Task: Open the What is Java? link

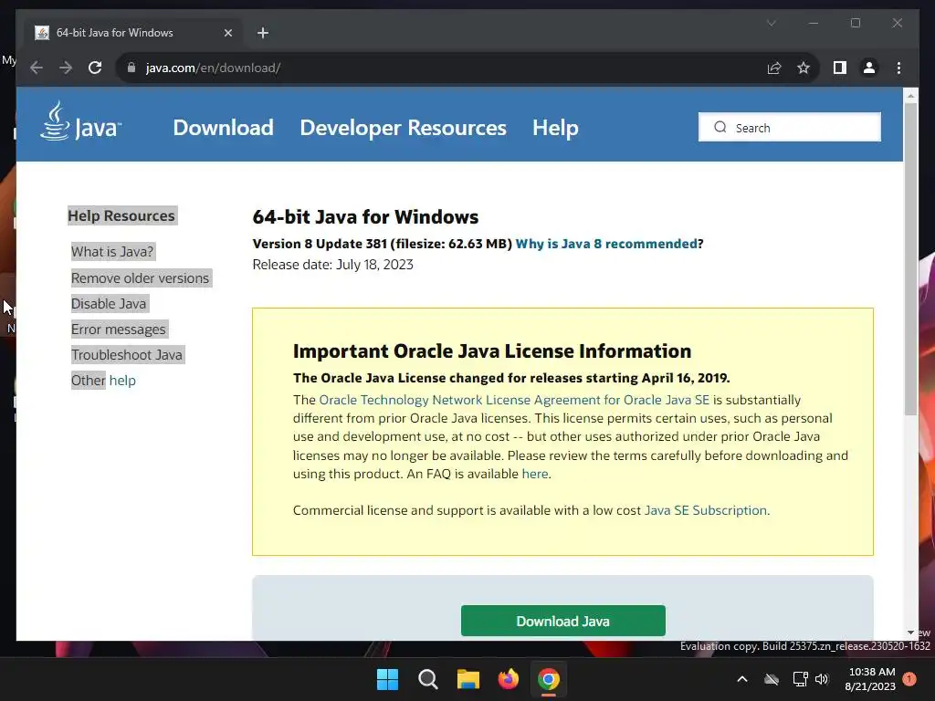Action: pyautogui.click(x=112, y=252)
